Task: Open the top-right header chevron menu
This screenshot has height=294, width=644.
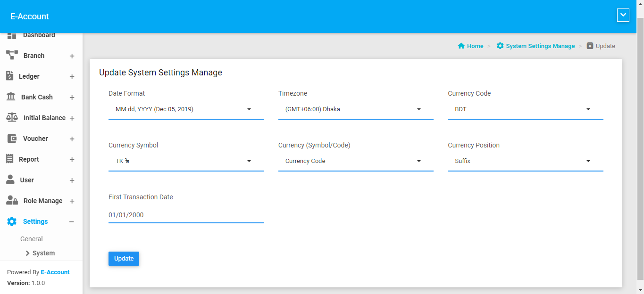Action: tap(623, 15)
